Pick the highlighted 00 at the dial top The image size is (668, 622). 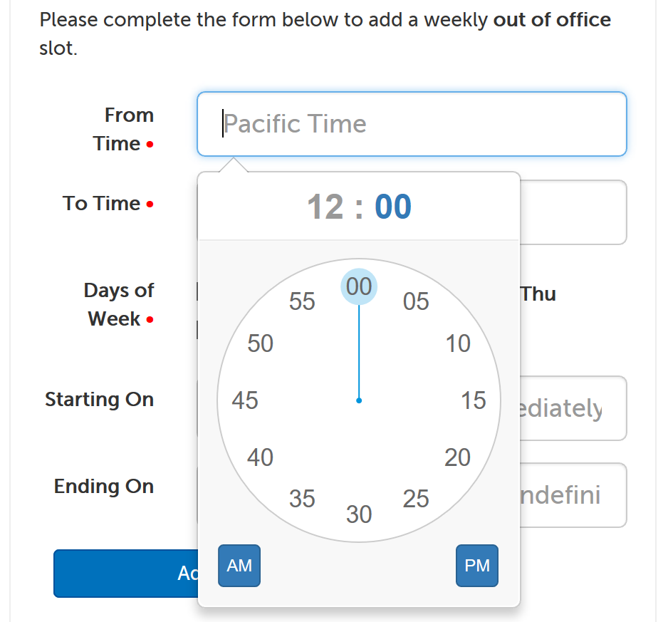coord(358,286)
